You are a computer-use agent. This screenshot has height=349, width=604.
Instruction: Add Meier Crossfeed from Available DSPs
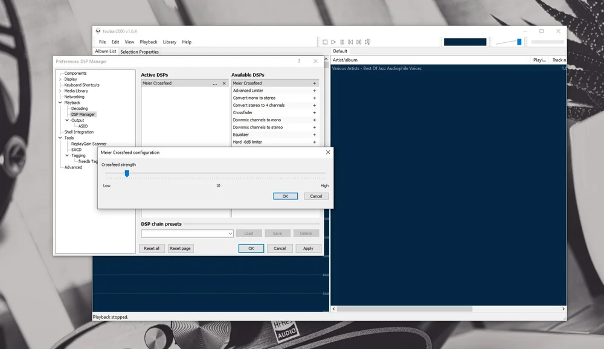click(x=314, y=83)
